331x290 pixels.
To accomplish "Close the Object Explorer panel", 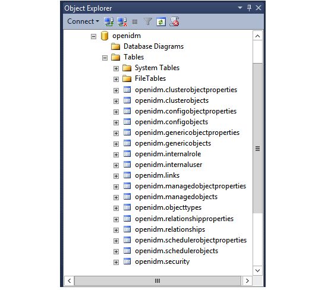I will [x=259, y=8].
